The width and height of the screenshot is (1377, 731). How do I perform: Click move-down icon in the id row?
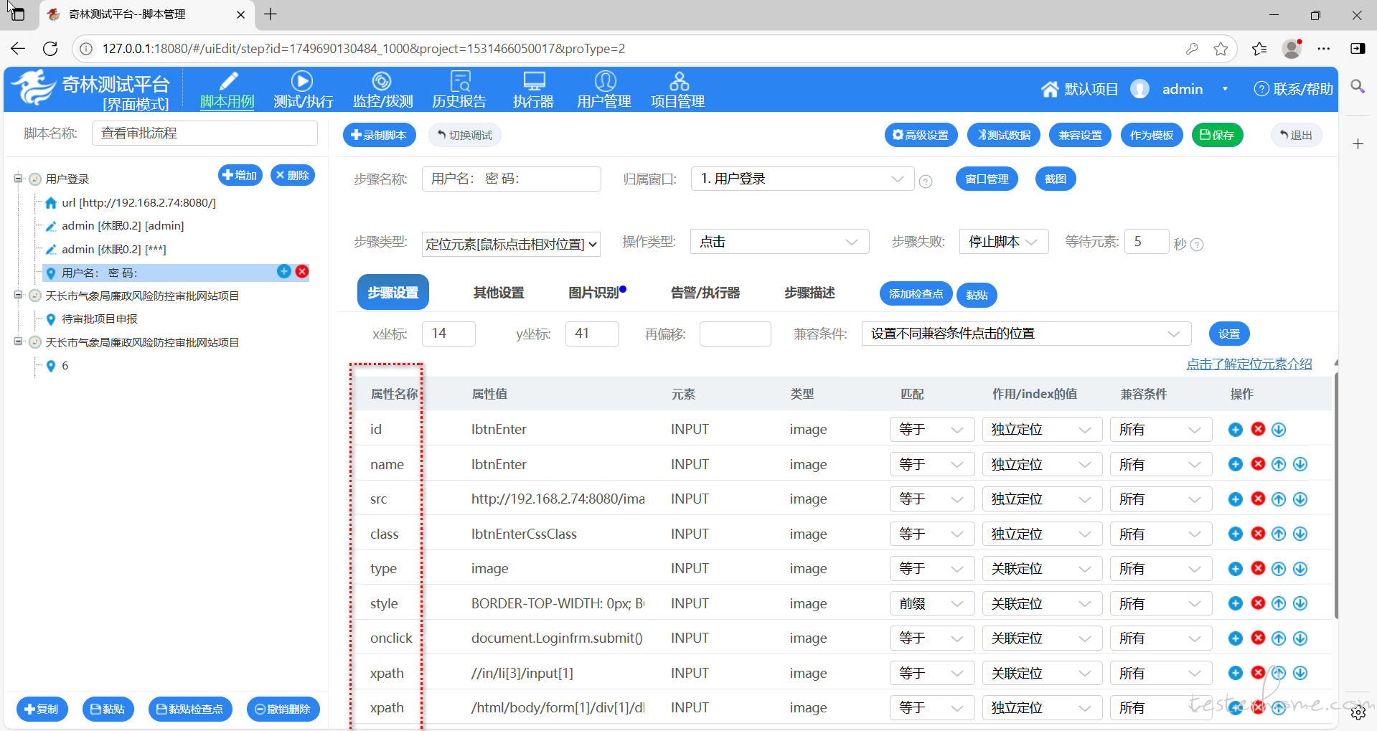pos(1279,429)
